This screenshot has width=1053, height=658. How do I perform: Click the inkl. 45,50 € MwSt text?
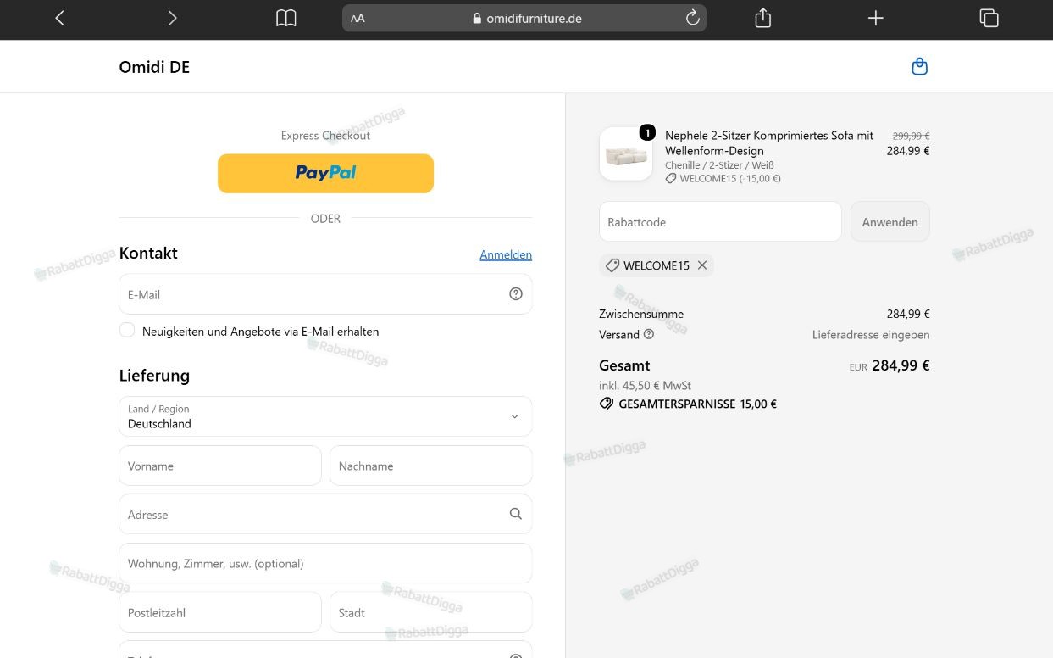(645, 386)
